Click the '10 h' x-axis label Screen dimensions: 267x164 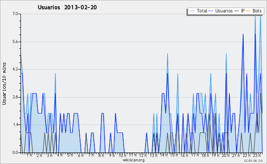pyautogui.click(x=122, y=155)
